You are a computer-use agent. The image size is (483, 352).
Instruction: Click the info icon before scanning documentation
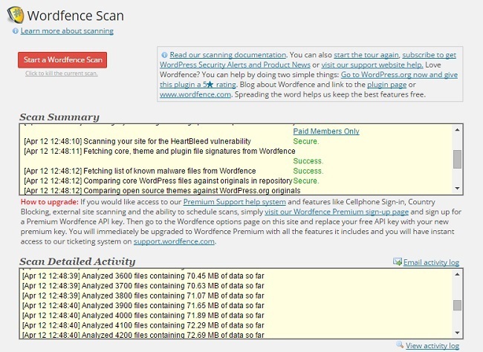(164, 55)
